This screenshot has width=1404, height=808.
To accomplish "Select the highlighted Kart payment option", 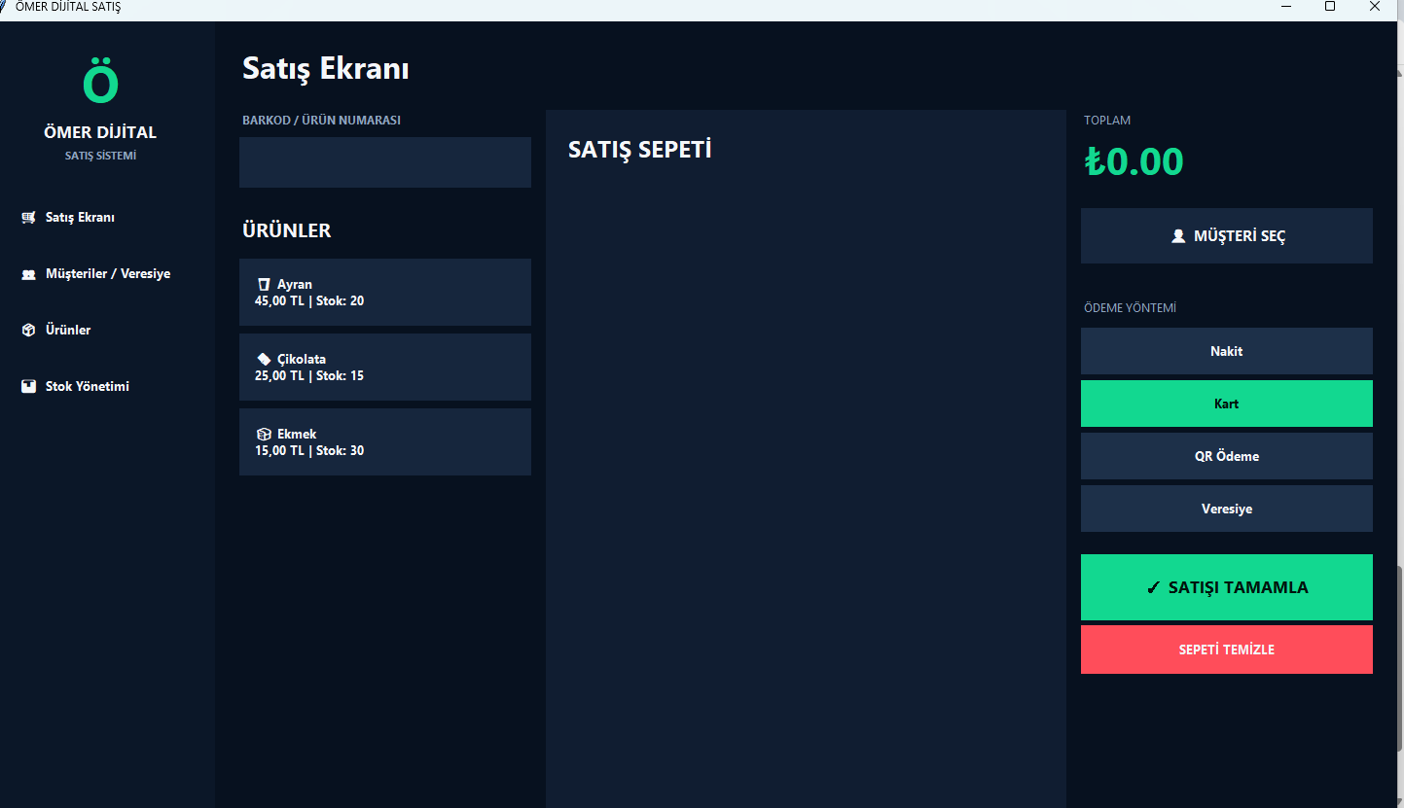I will click(x=1226, y=404).
